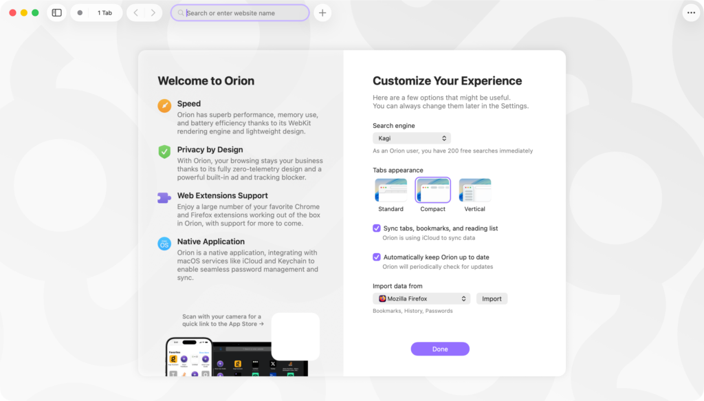
Task: Select Standard tabs appearance
Action: 390,195
